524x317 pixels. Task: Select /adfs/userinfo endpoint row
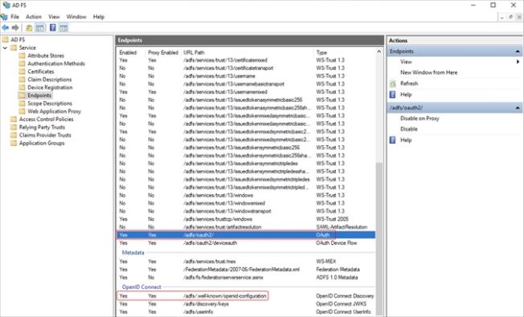click(x=246, y=312)
